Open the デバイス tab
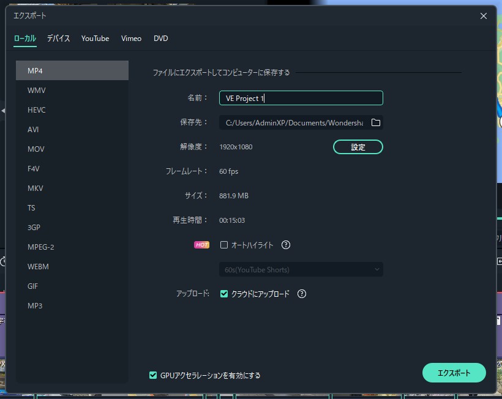Screen dimensions: 502x399 (x=59, y=39)
